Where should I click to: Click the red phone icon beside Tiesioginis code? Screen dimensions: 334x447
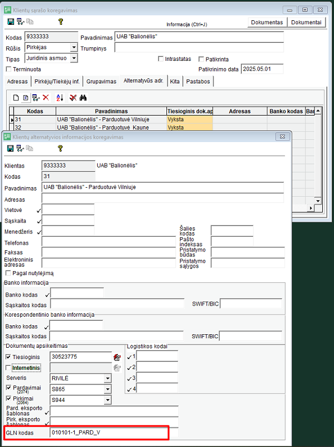point(117,357)
